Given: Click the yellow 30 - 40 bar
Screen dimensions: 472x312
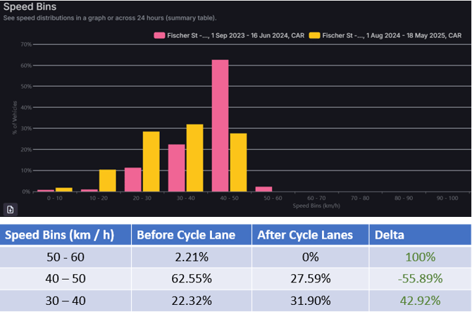Looking at the screenshot, I should coord(194,158).
